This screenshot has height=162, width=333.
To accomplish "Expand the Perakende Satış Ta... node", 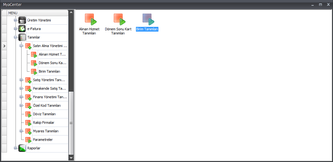I will pyautogui.click(x=21, y=88).
